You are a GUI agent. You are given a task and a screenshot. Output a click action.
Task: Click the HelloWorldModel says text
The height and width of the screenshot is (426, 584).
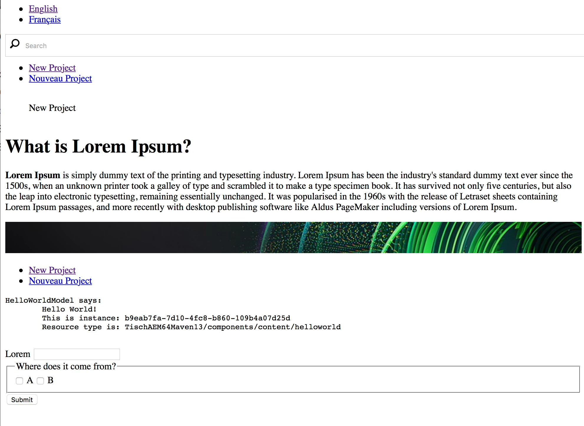(53, 301)
